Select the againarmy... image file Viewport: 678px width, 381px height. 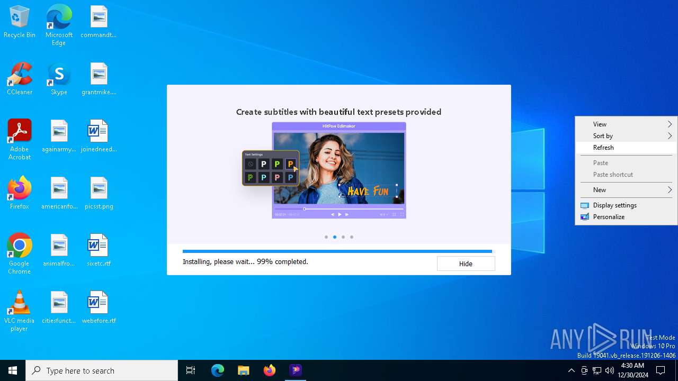tap(59, 137)
